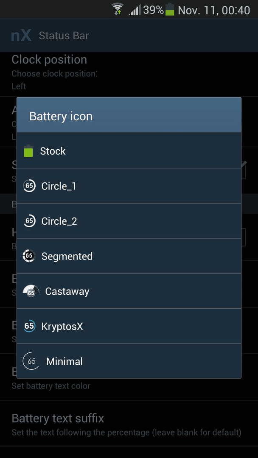Select the Minimal thin circle icon
258x458 pixels.
coord(31,361)
